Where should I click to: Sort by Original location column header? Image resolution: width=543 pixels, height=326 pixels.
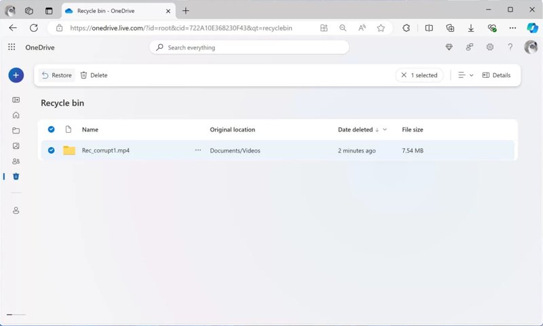tap(232, 129)
